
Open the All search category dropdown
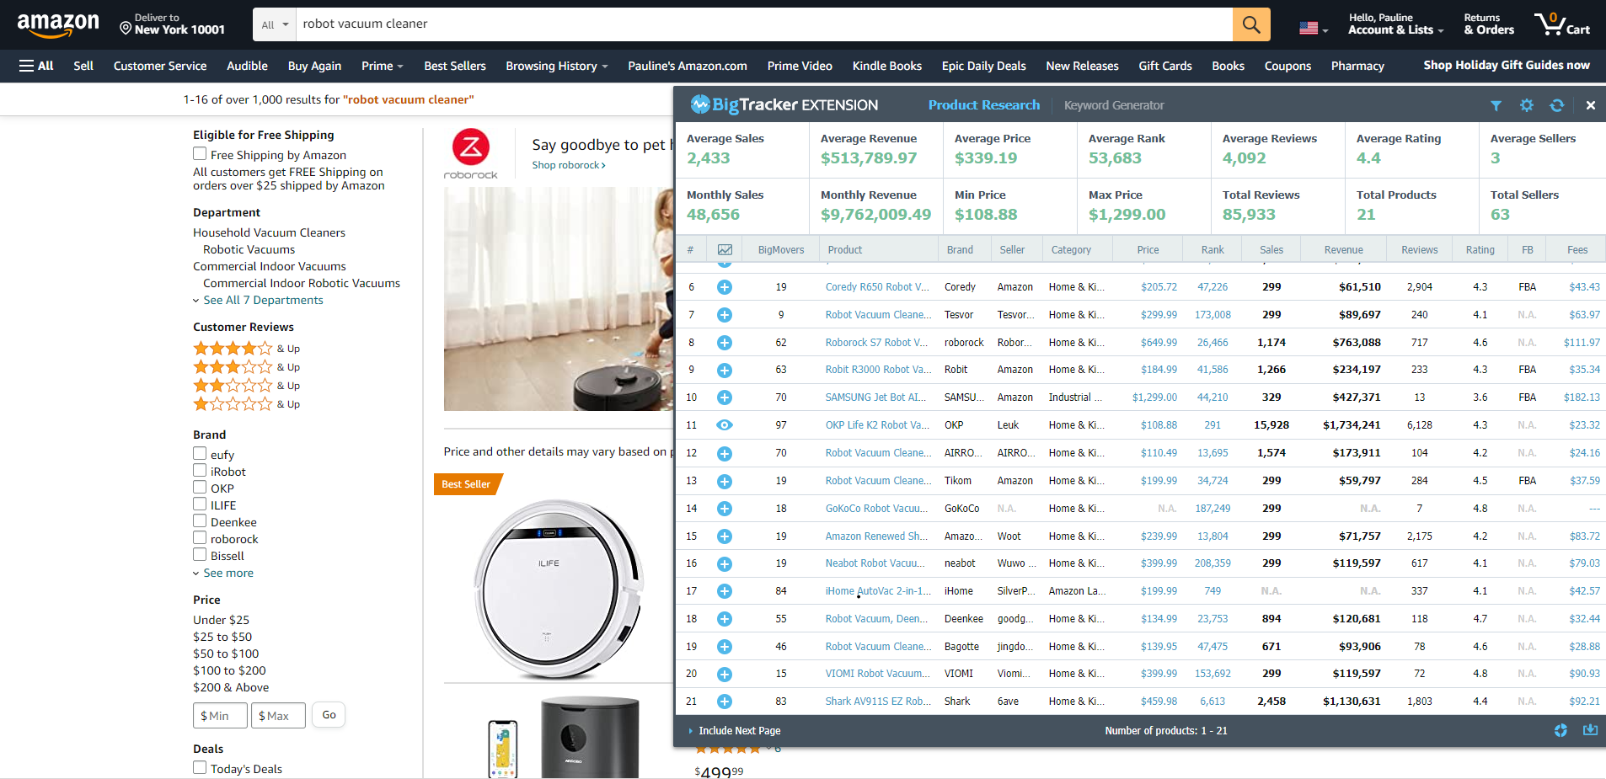275,24
